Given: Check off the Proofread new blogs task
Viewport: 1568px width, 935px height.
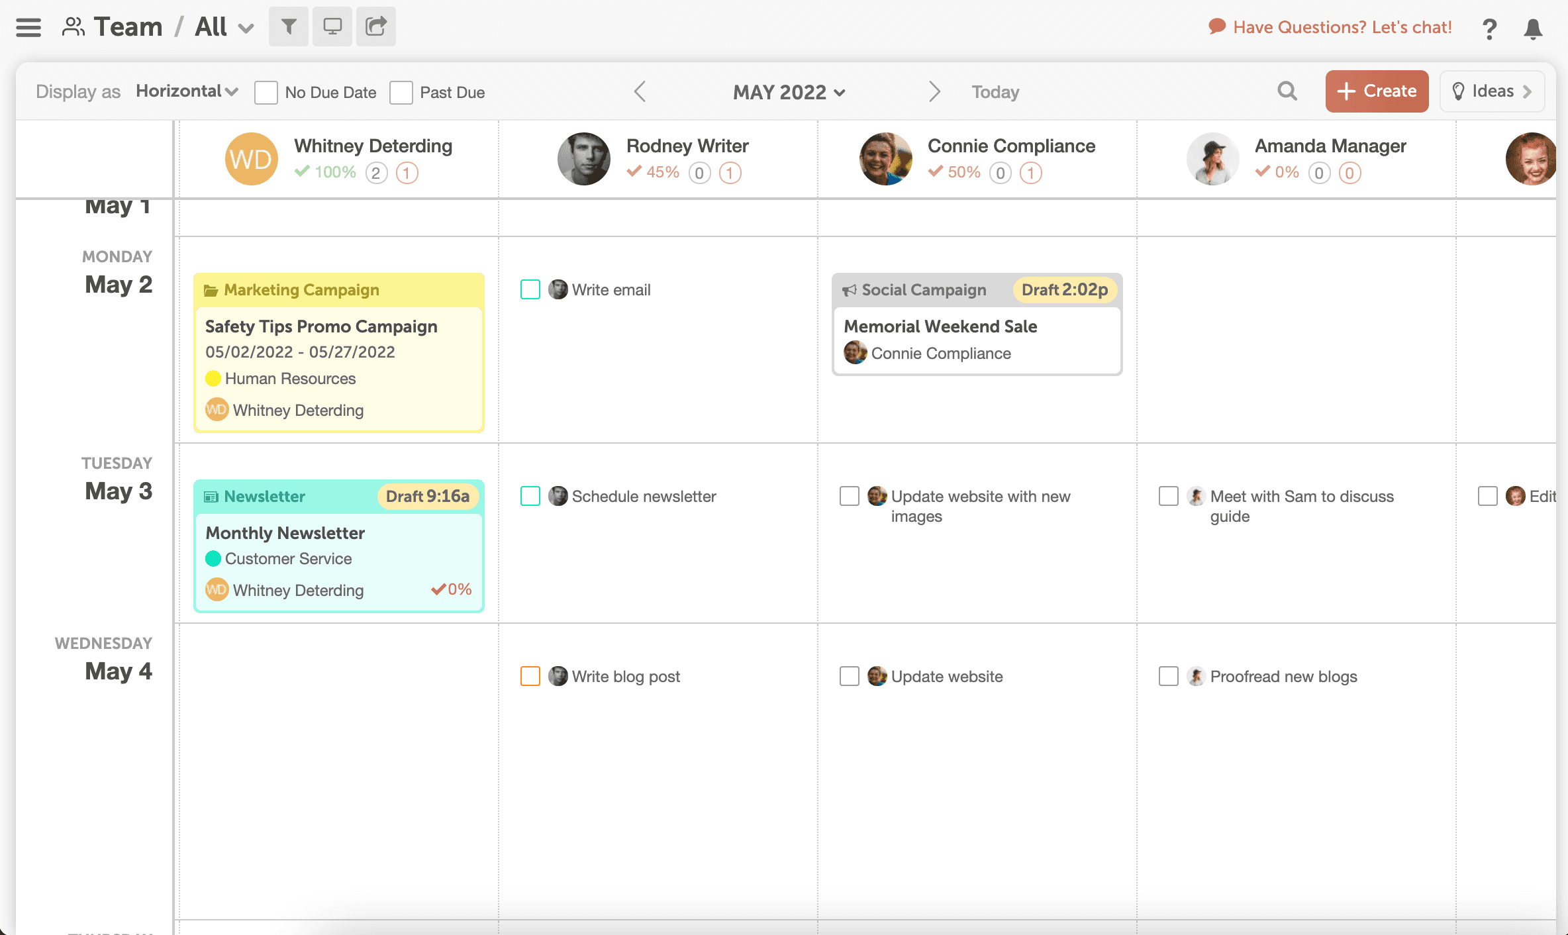Looking at the screenshot, I should [1169, 676].
